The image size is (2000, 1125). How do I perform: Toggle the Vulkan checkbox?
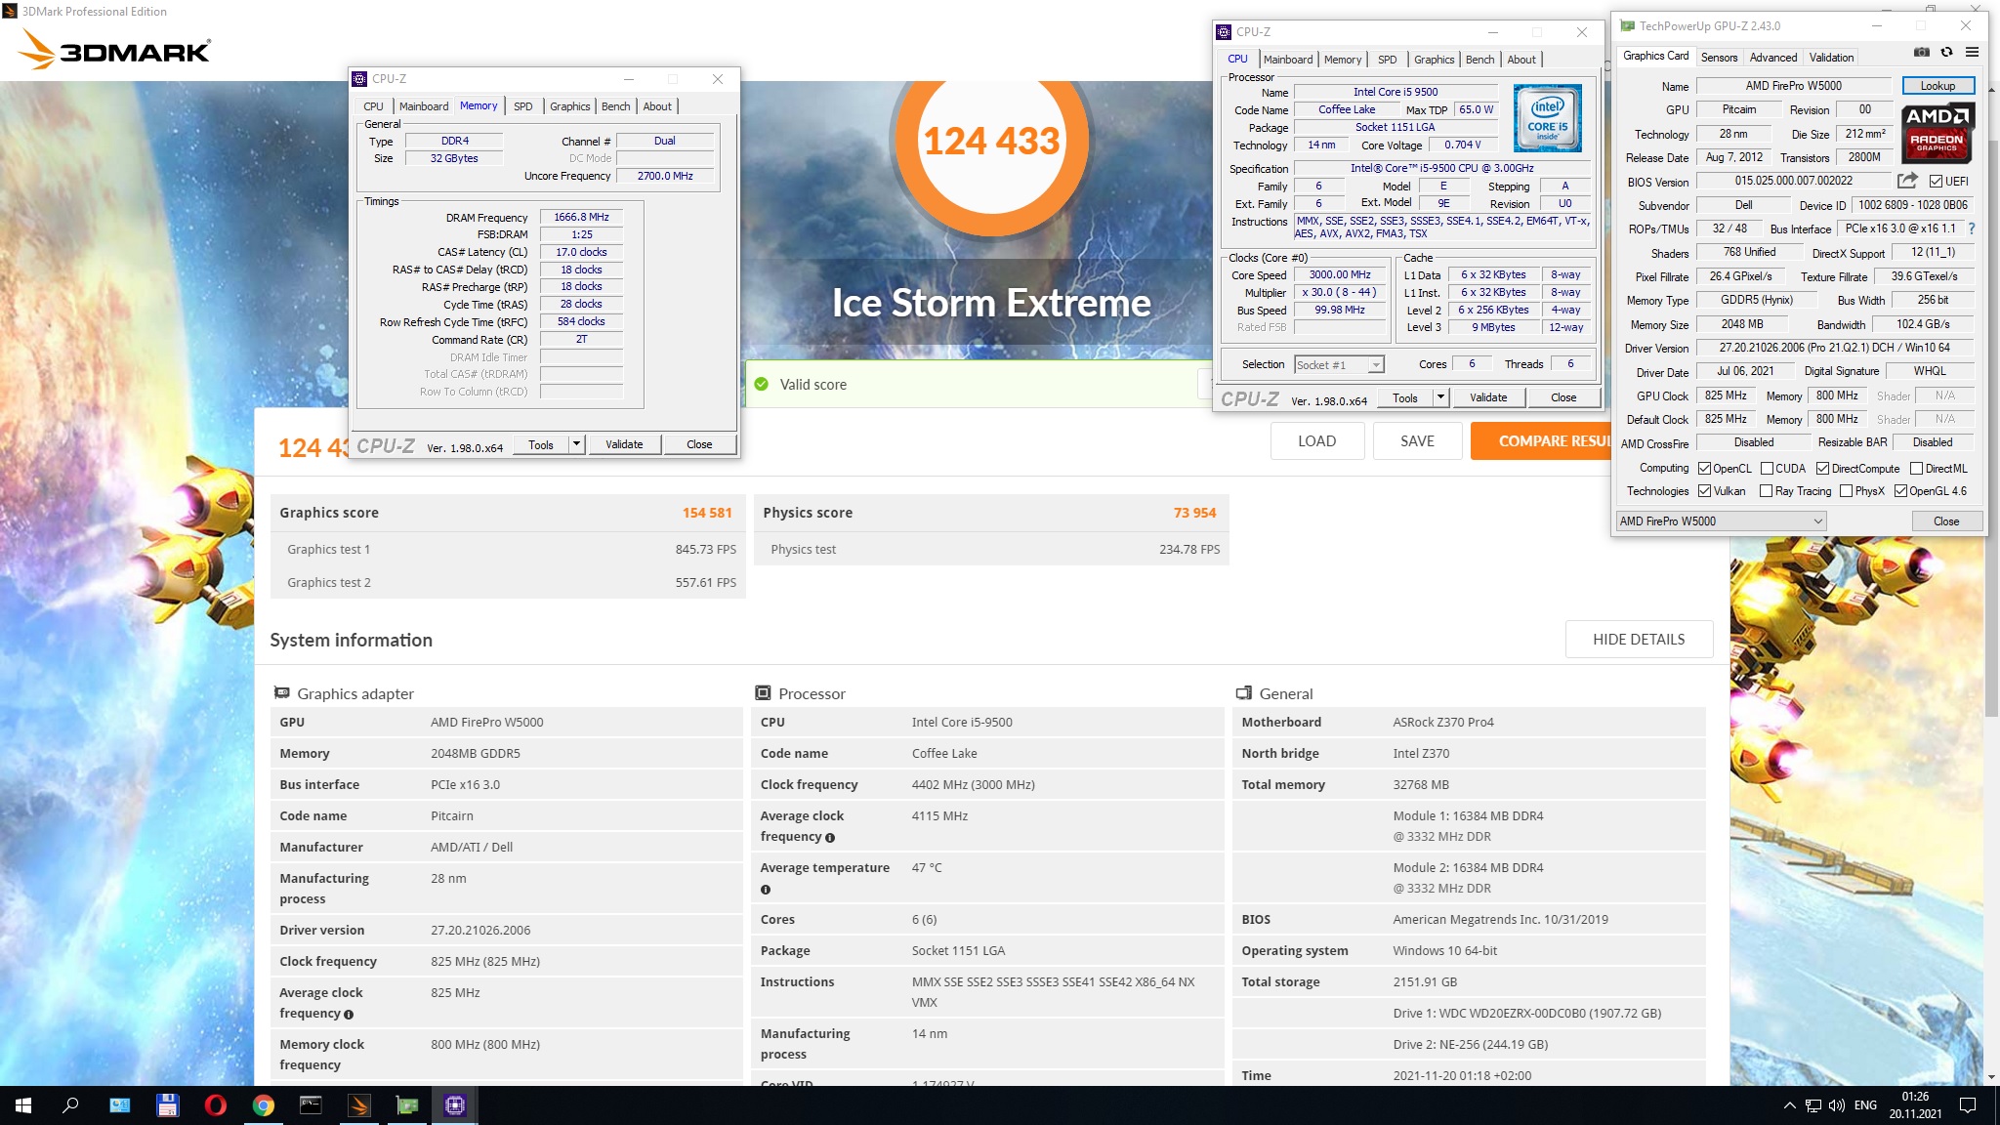tap(1704, 491)
